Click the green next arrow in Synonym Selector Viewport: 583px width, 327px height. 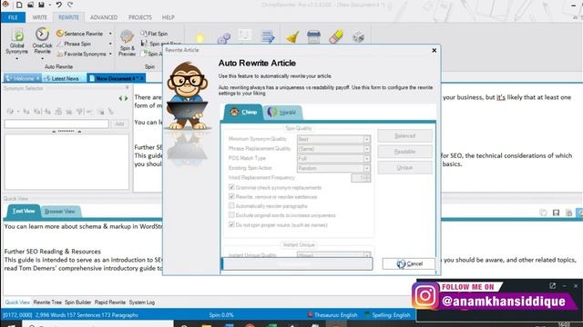coord(126,98)
